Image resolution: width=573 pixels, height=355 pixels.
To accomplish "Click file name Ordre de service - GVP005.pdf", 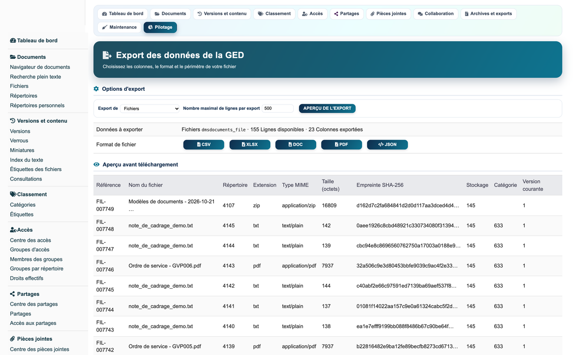I will 165,346.
